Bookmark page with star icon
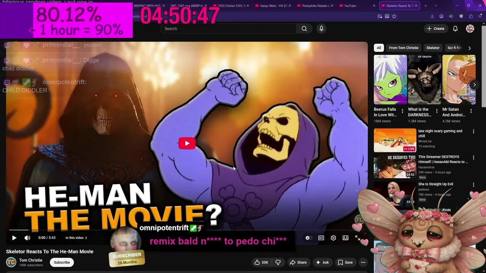The image size is (486, 273). click(394, 16)
